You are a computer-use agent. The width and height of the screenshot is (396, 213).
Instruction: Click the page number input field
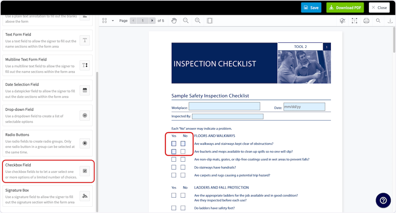coord(143,21)
